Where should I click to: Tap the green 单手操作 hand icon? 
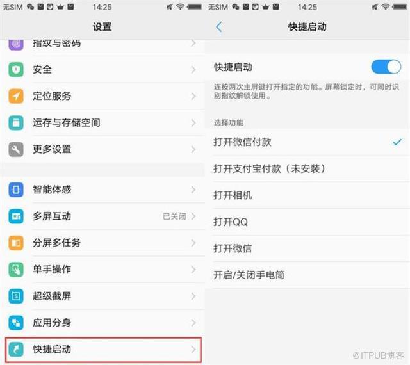[x=16, y=270]
